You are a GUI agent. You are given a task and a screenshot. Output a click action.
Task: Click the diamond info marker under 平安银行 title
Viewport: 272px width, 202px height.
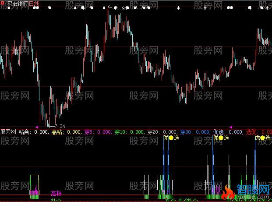[9, 8]
